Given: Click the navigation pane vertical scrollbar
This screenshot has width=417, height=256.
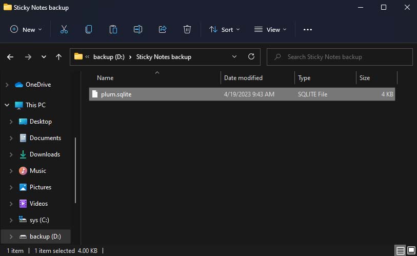Looking at the screenshot, I should (x=76, y=169).
